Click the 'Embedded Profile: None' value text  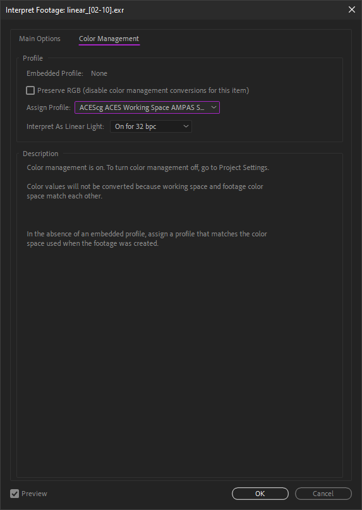[99, 73]
